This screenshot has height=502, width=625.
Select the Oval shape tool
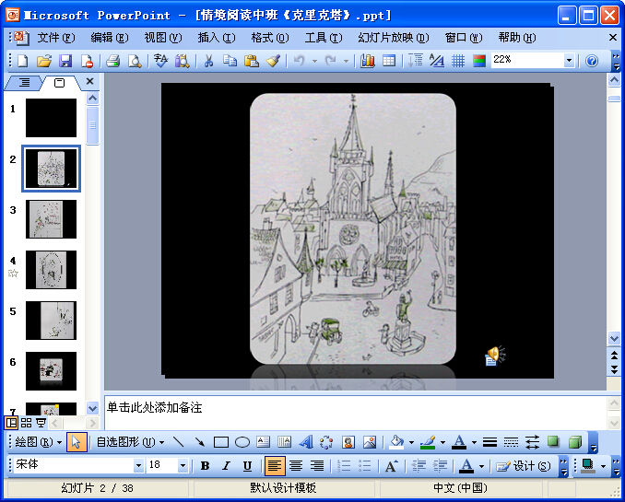pyautogui.click(x=242, y=442)
